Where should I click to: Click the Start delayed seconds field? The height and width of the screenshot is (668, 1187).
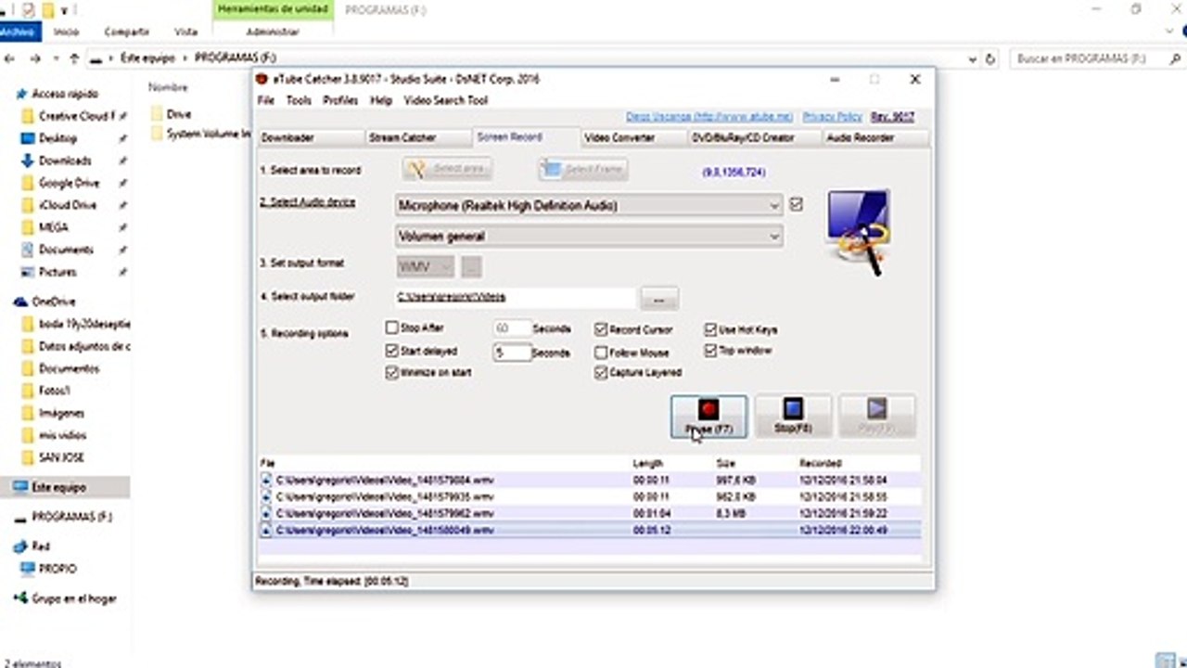[x=512, y=353]
